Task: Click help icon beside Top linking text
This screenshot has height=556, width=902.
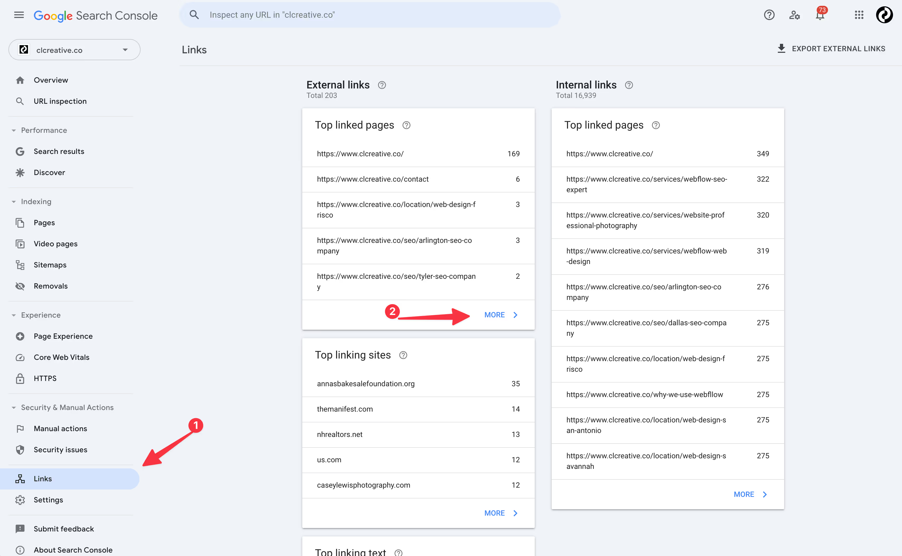Action: click(x=398, y=552)
